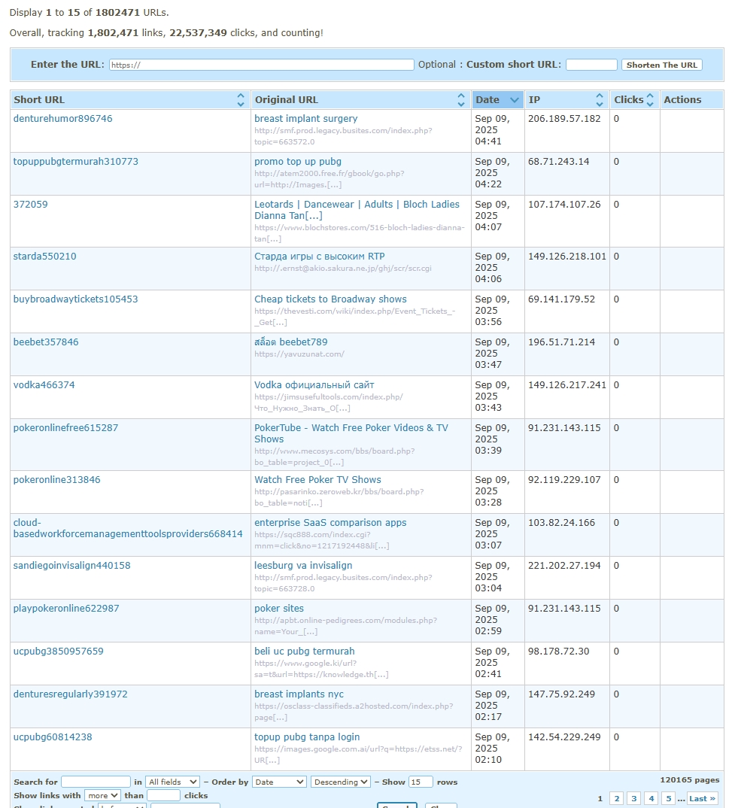Focus the Search for text box
This screenshot has height=808, width=735.
tap(96, 782)
